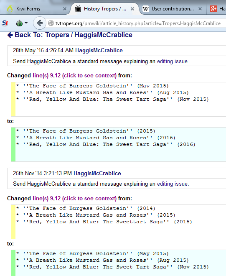Close the Kiwi Farms tab
The height and width of the screenshot is (276, 226).
[x=65, y=9]
